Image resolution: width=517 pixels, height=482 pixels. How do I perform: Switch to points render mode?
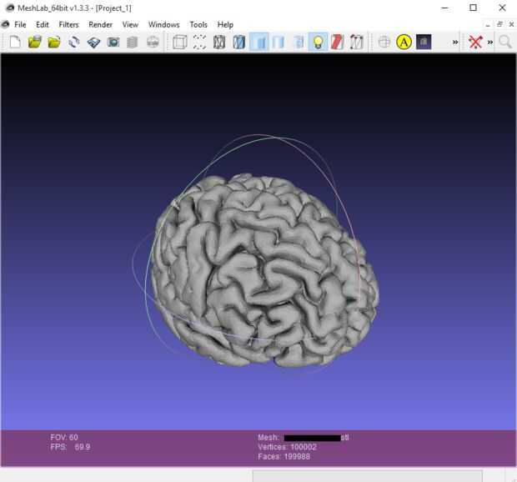pos(199,42)
